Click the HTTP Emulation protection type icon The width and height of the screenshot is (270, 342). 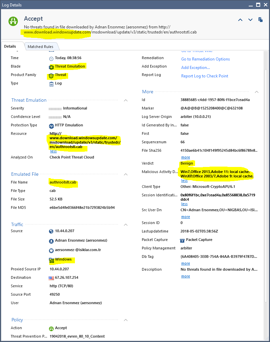[51, 126]
